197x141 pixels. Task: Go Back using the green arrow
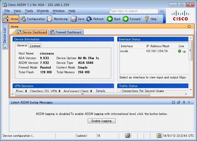(x=114, y=19)
